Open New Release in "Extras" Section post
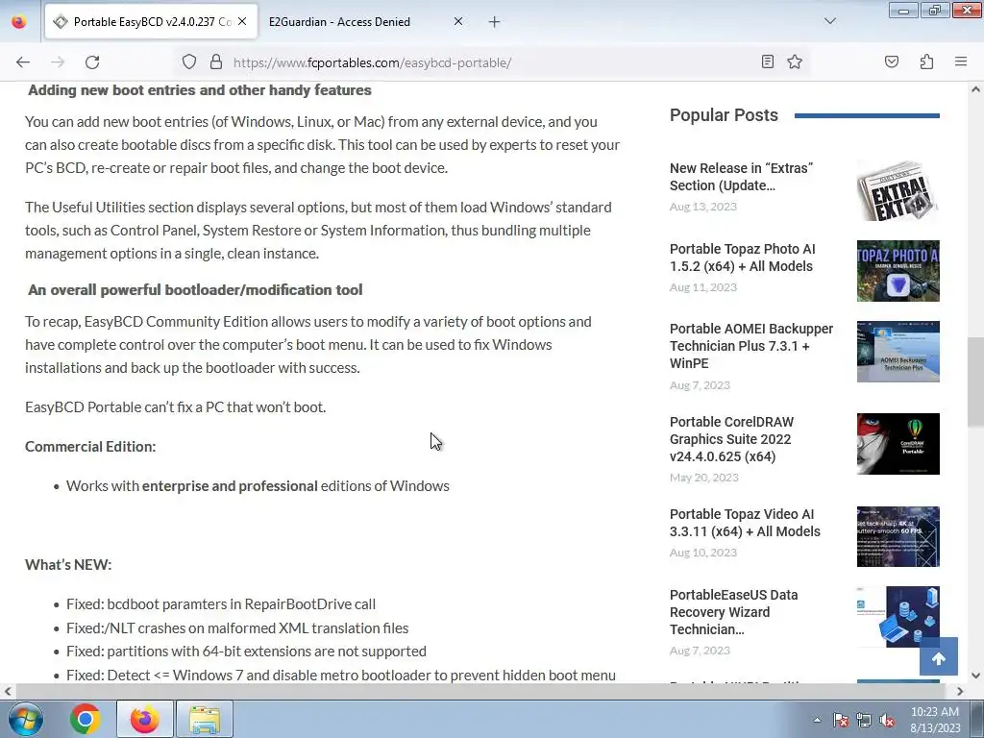This screenshot has height=738, width=984. (741, 177)
